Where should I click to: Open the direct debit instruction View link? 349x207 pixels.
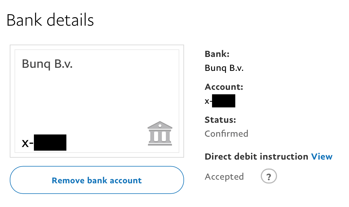click(322, 157)
